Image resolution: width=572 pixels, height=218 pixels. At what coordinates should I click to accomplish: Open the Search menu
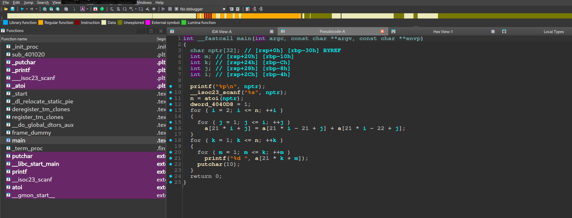[x=43, y=2]
